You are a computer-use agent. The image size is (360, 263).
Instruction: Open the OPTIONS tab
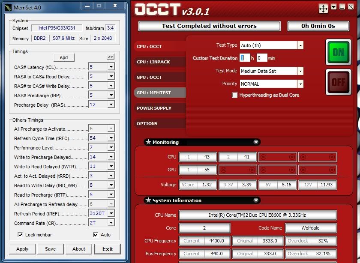pyautogui.click(x=160, y=123)
